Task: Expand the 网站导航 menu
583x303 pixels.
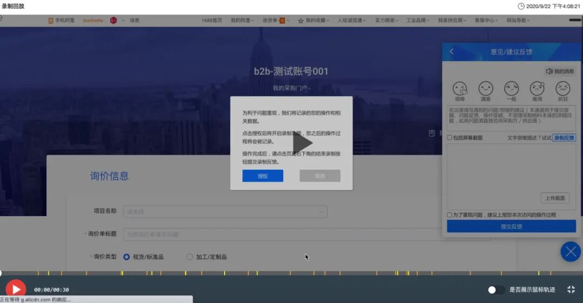Action: pyautogui.click(x=518, y=20)
